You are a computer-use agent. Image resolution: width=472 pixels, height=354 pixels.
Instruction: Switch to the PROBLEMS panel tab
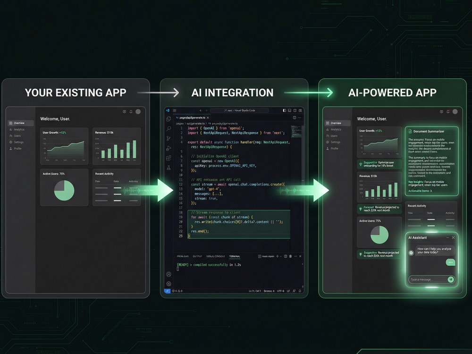tap(183, 256)
